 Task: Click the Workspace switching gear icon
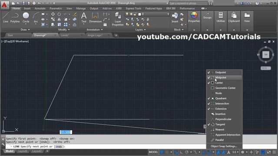pyautogui.click(x=242, y=152)
